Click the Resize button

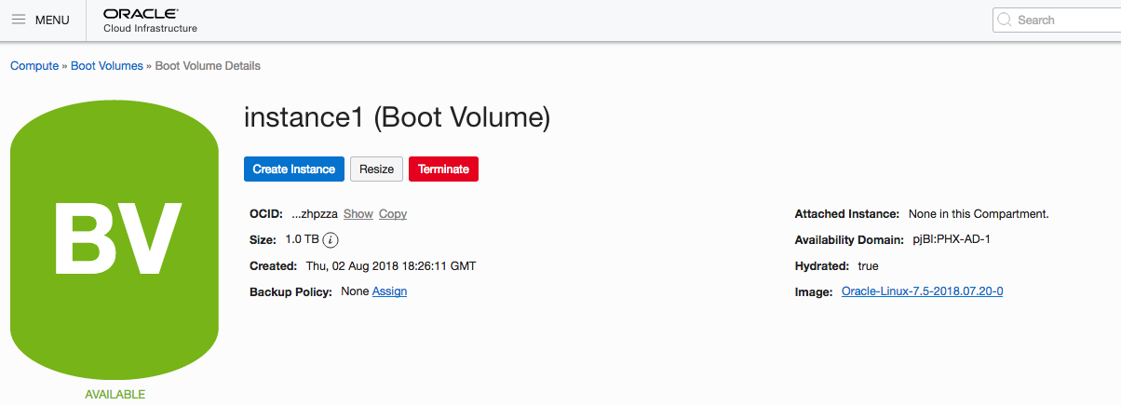377,169
